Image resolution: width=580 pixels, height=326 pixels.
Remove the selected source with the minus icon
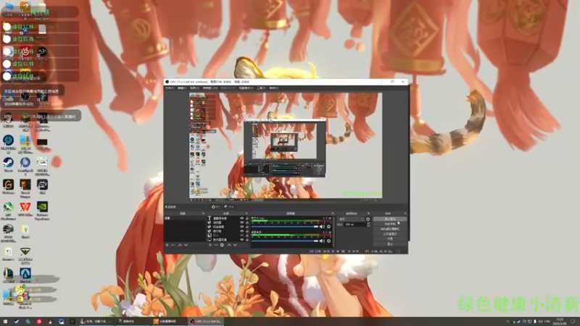coord(216,245)
